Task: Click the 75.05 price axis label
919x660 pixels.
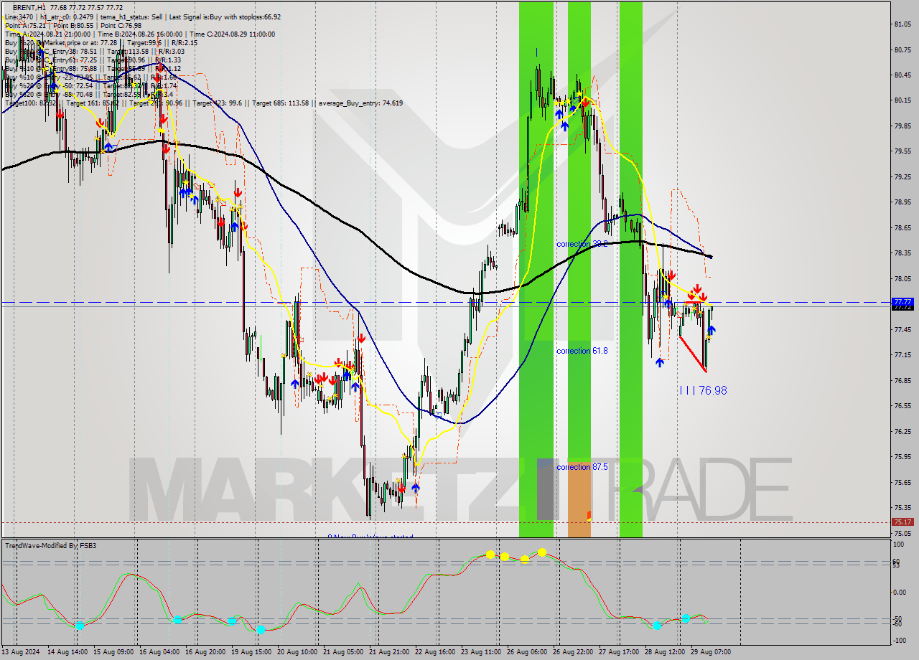Action: click(903, 533)
